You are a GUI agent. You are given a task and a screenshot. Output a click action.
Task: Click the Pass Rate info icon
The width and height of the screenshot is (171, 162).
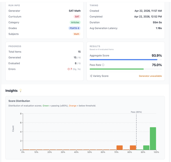(103, 65)
